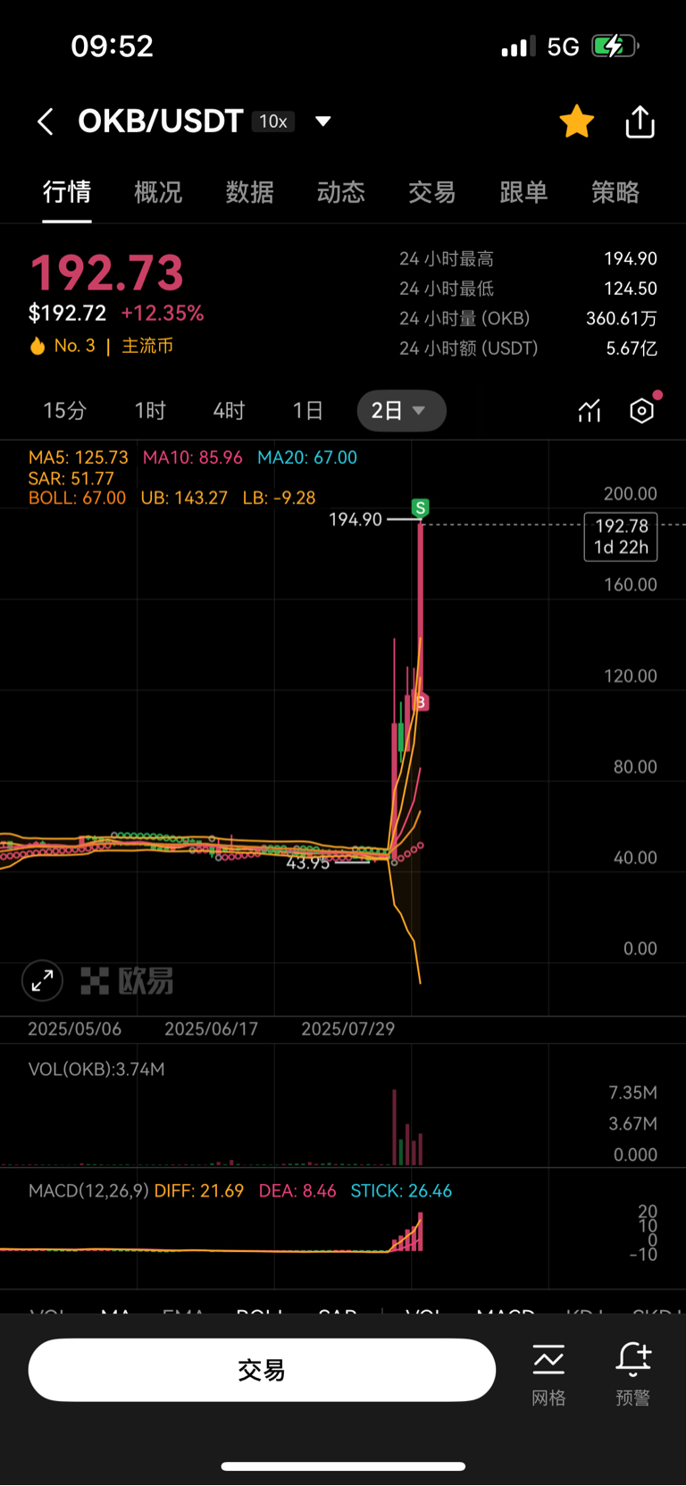Toggle the favorite star for OKB/USDT
The image size is (686, 1486).
577,122
